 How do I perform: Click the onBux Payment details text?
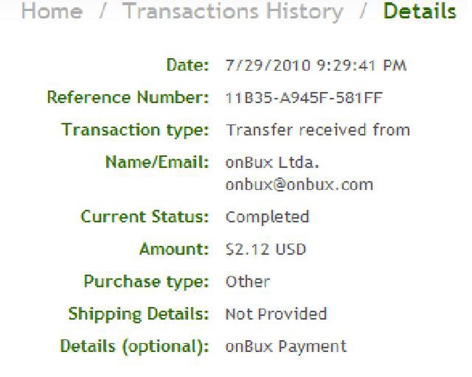click(x=286, y=346)
